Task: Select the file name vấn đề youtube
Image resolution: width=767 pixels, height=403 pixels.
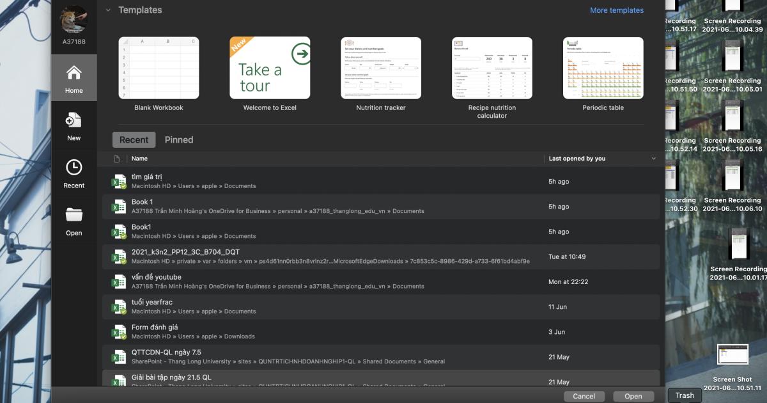Action: (157, 277)
